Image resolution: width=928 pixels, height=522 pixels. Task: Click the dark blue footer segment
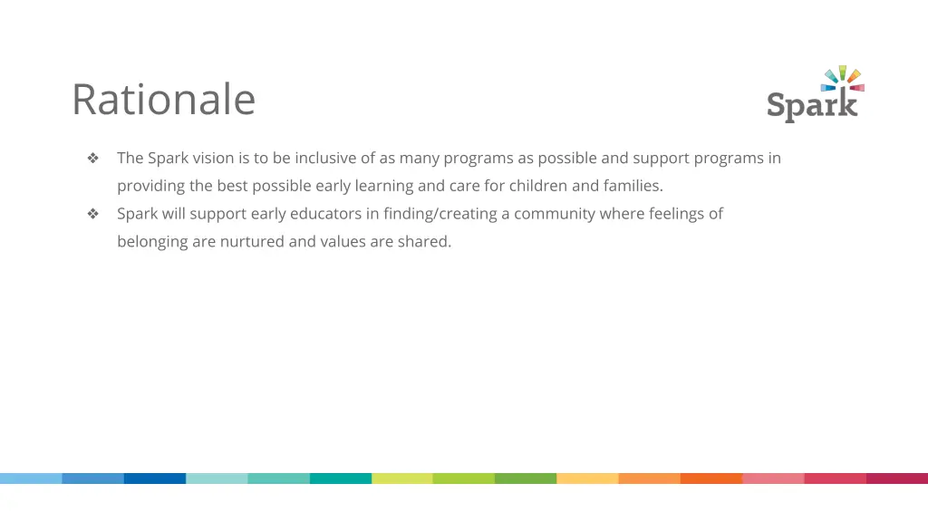pyautogui.click(x=155, y=478)
